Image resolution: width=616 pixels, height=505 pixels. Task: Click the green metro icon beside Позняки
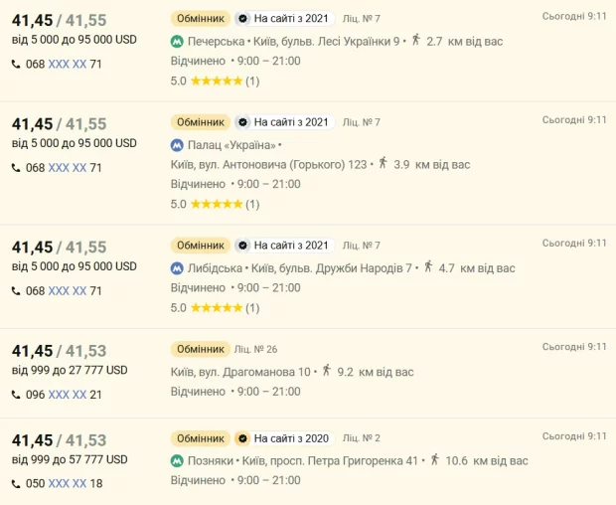pos(177,461)
